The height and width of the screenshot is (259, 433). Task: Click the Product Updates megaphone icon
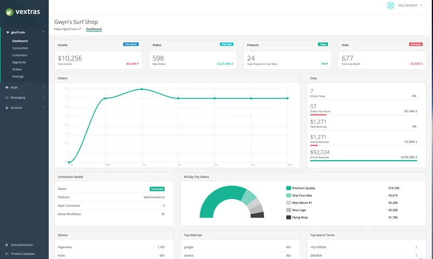click(x=7, y=254)
